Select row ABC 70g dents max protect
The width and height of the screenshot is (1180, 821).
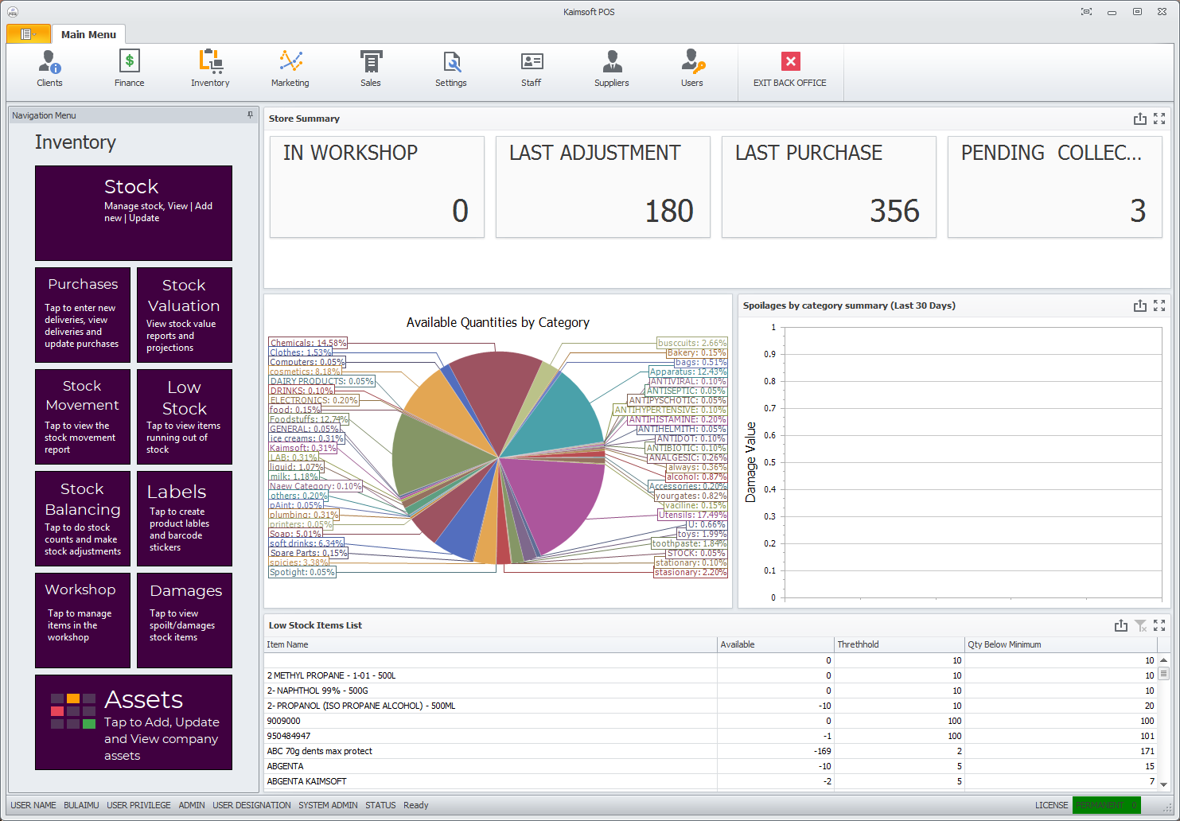tap(711, 751)
